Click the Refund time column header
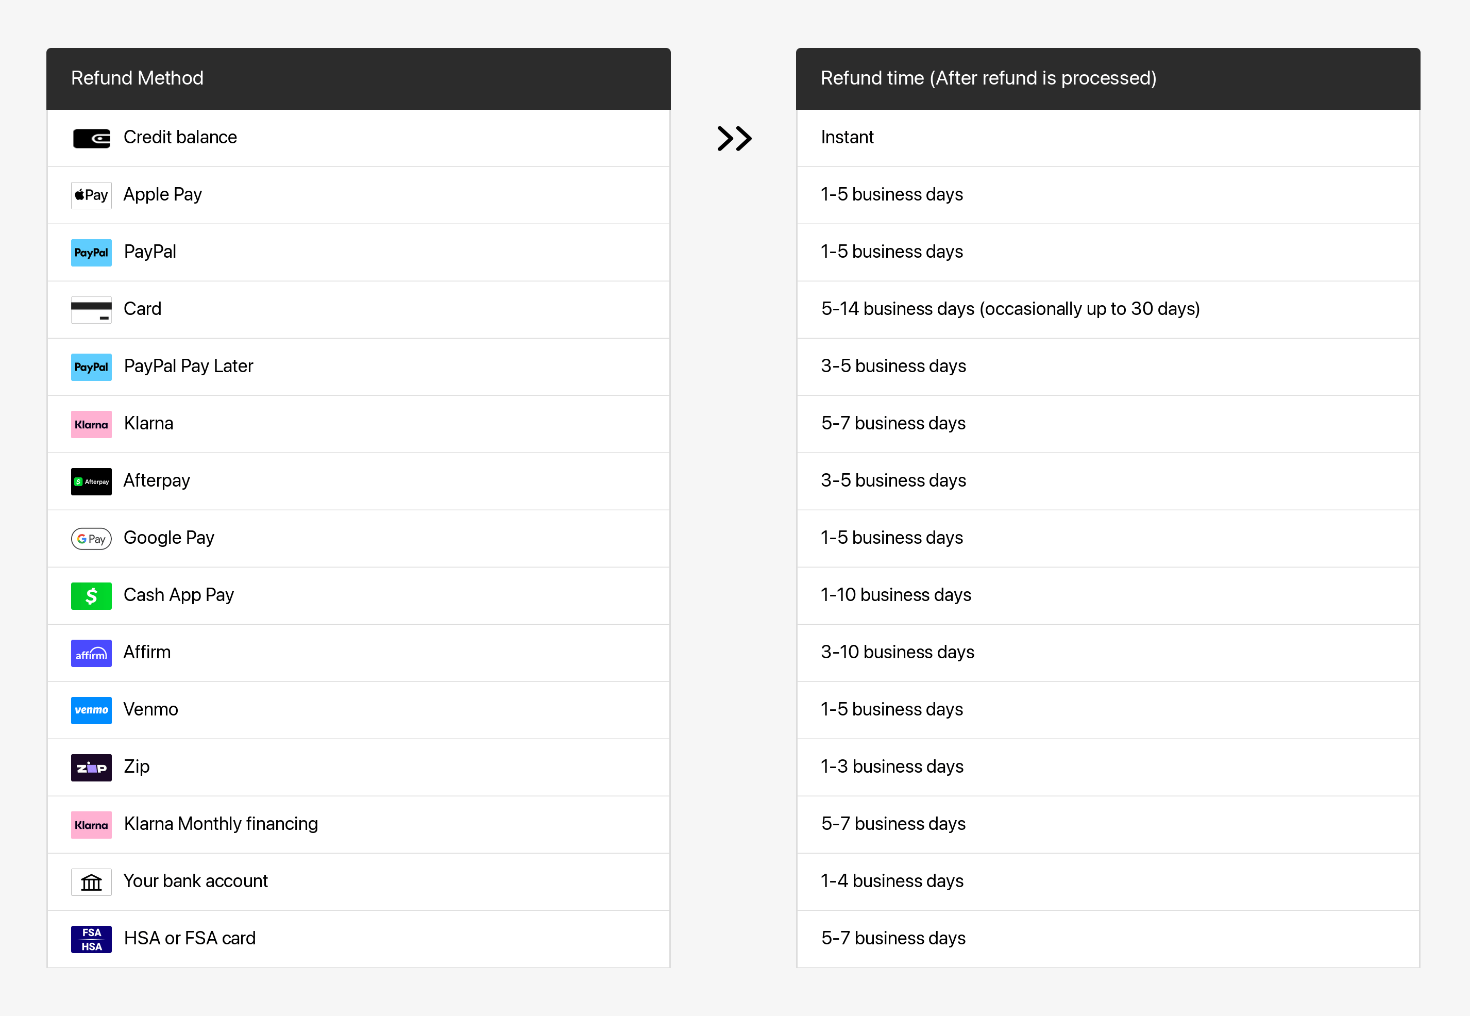The height and width of the screenshot is (1016, 1470). (988, 78)
